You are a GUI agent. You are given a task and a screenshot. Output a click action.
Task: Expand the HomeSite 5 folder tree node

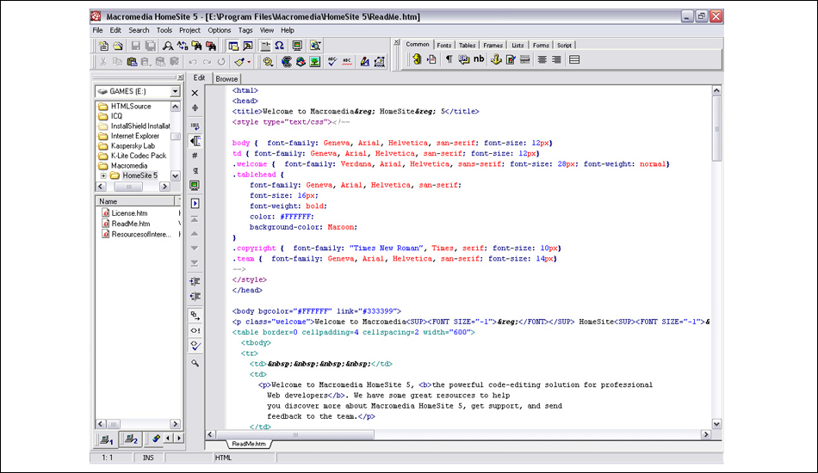(x=103, y=175)
